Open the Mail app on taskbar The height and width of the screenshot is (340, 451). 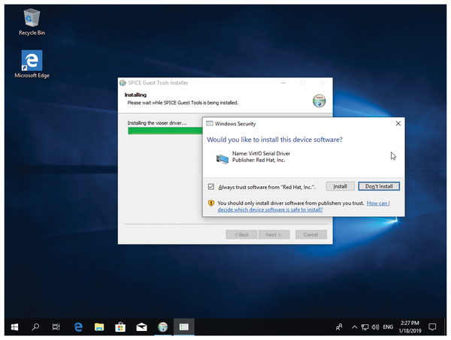point(141,326)
